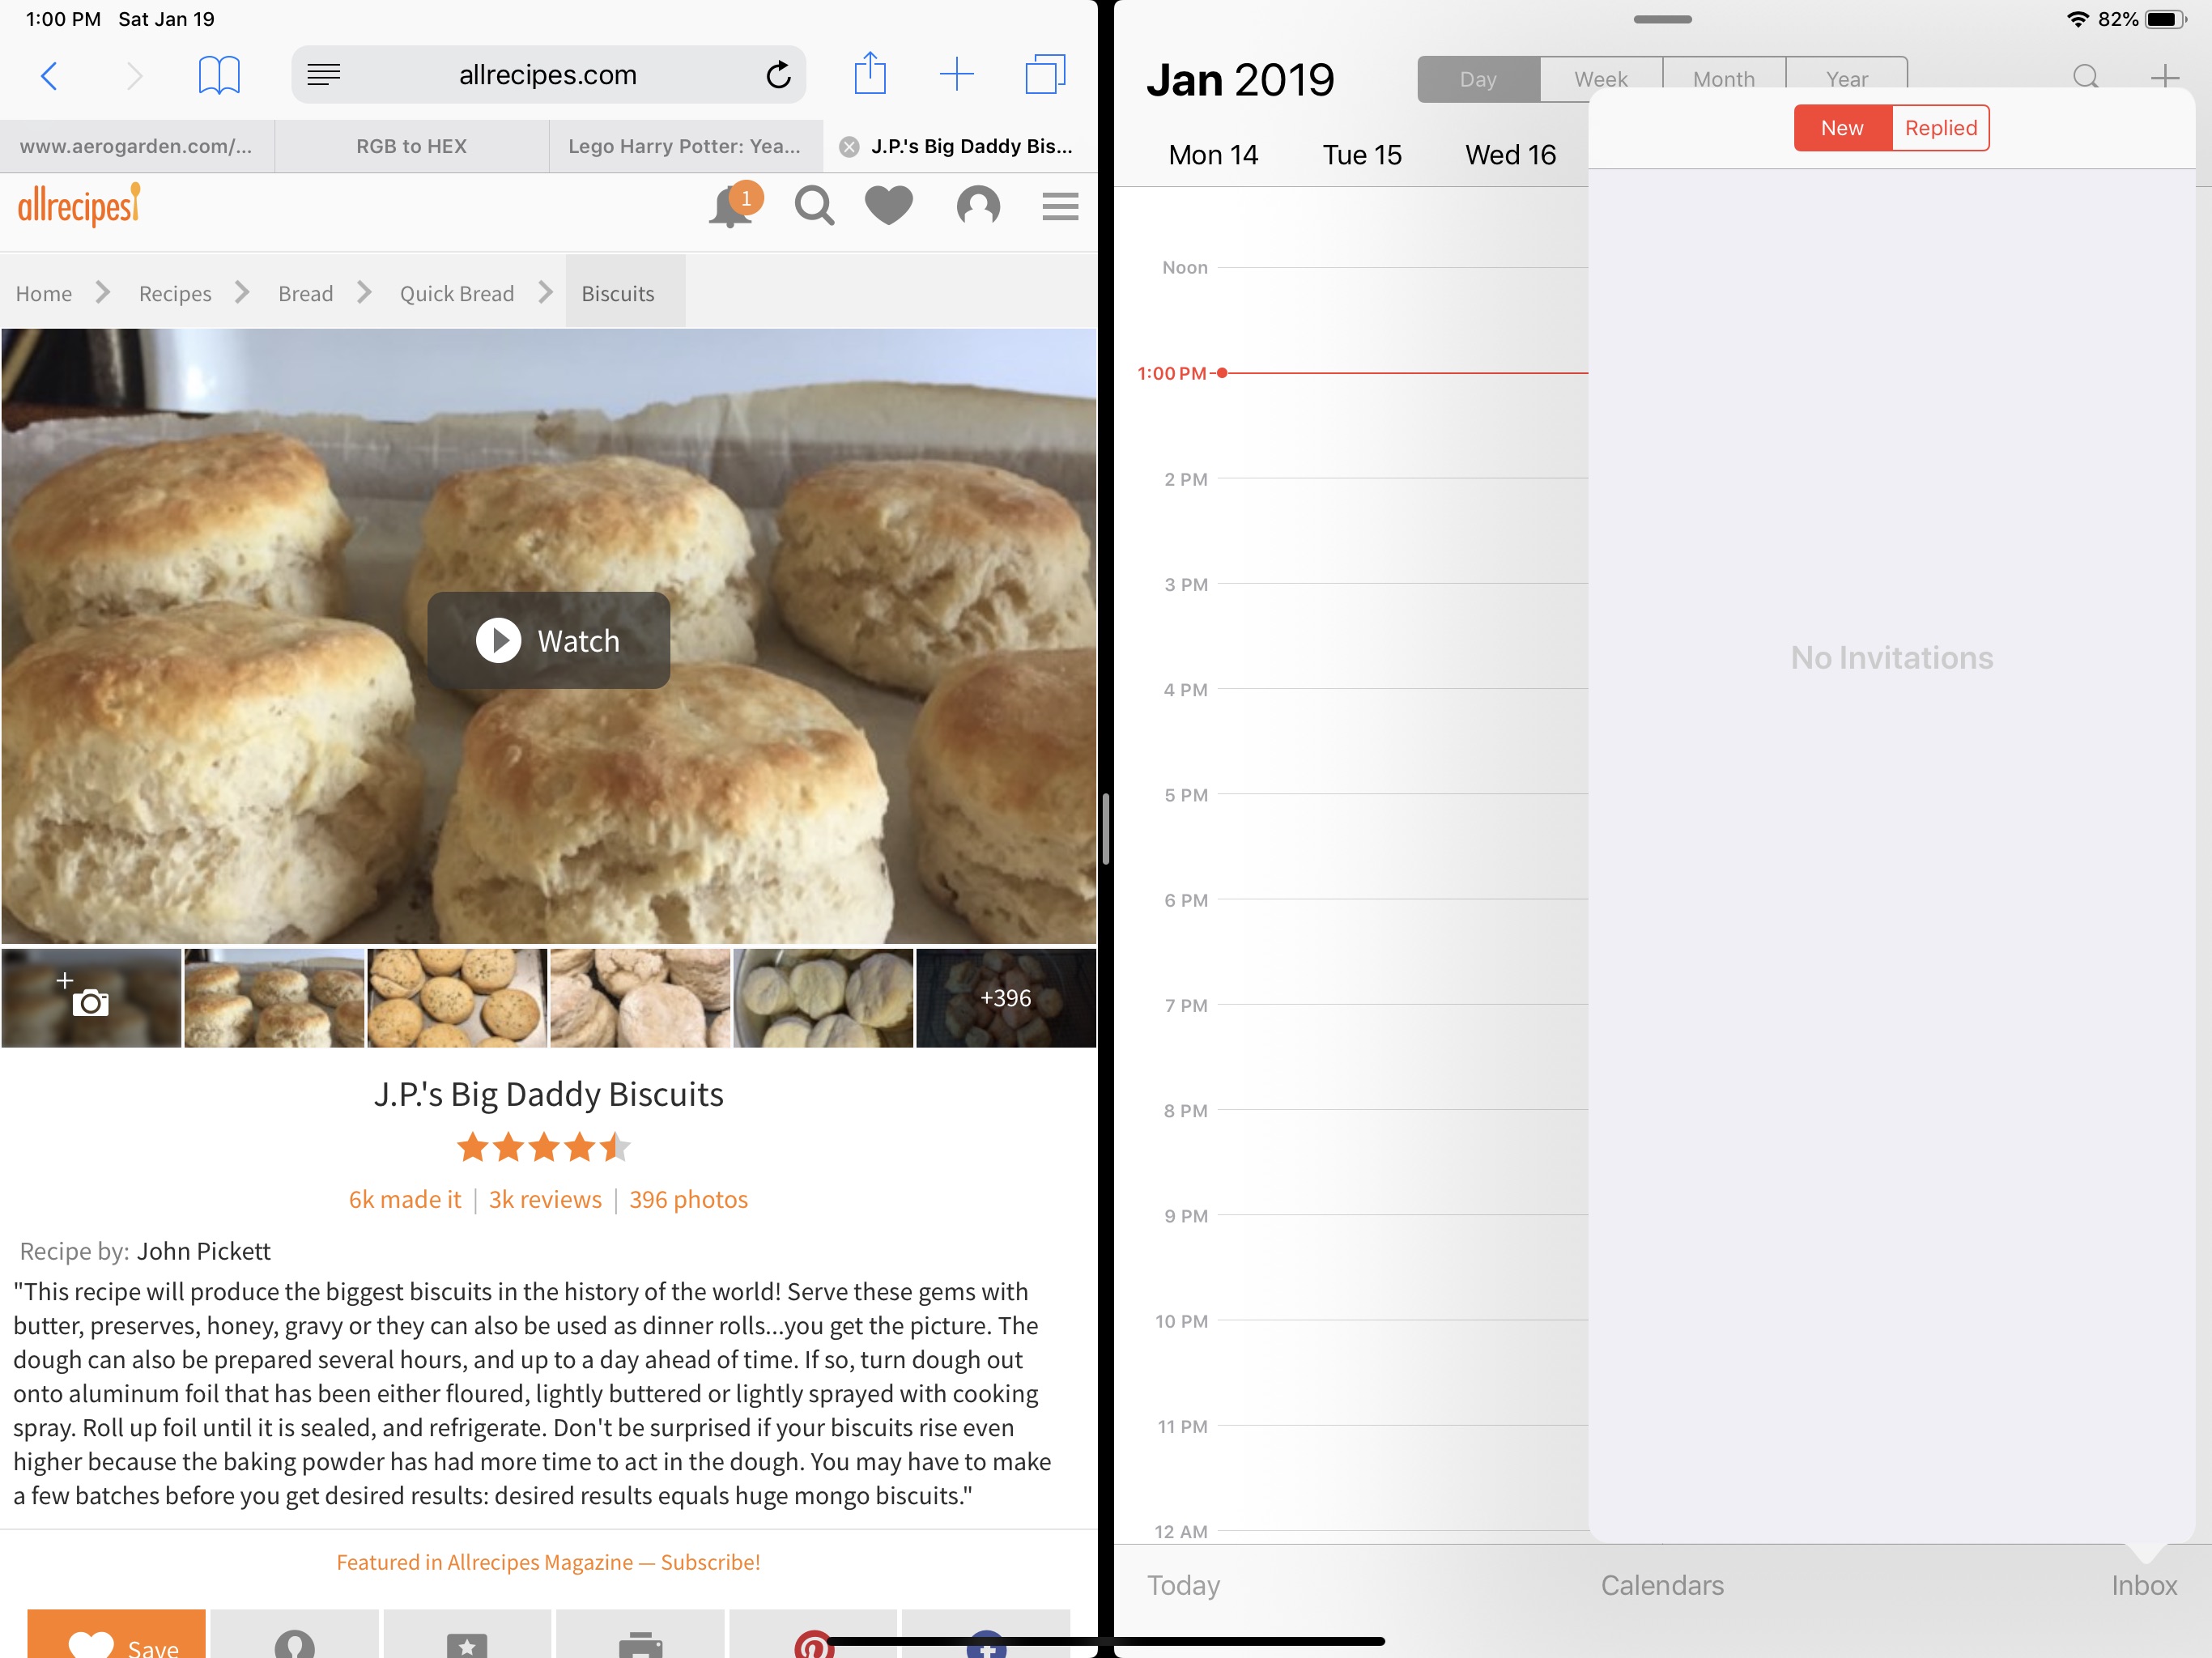Screen dimensions: 2212x1658
Task: Open the Allrecipes hamburger menu
Action: (1060, 206)
